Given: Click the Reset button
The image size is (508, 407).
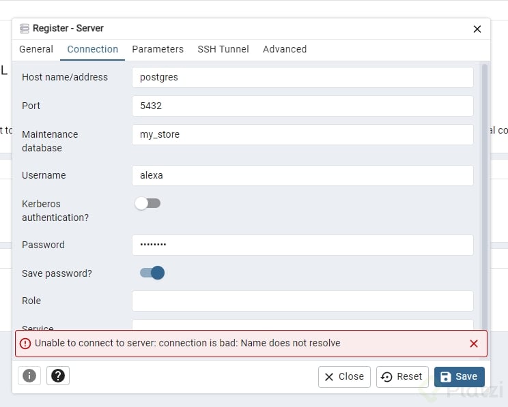Looking at the screenshot, I should click(402, 376).
